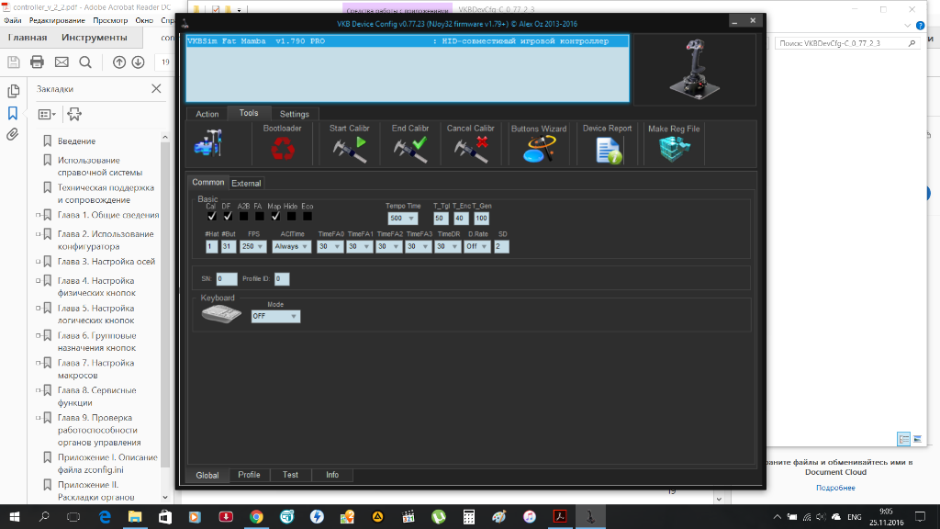Open Chrome from the taskbar

[x=256, y=517]
